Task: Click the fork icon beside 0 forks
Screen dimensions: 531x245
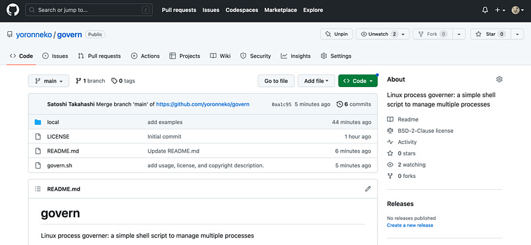Action: (x=390, y=176)
